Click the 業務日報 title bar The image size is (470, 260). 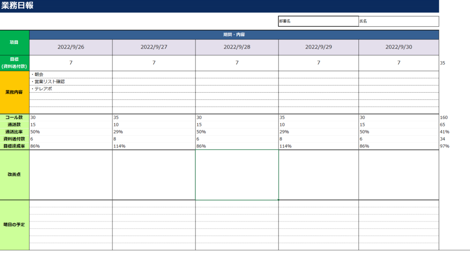tap(219, 6)
